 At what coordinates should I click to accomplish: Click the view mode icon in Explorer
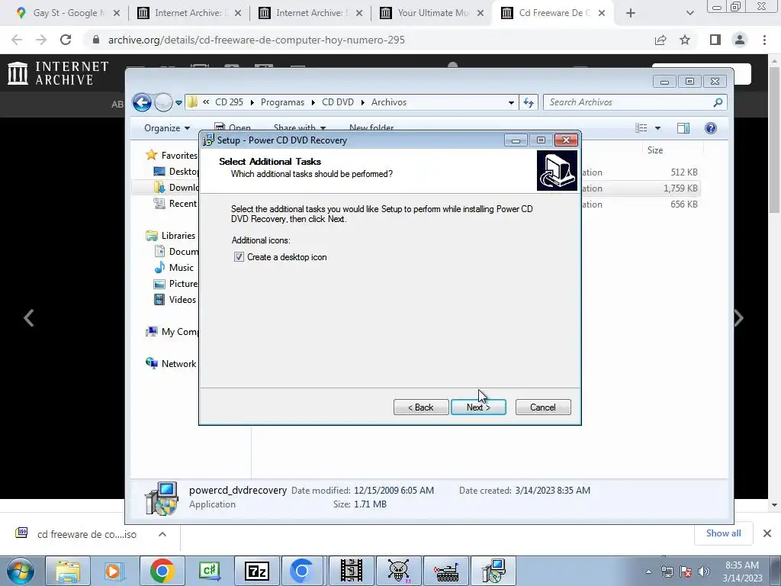pyautogui.click(x=641, y=128)
